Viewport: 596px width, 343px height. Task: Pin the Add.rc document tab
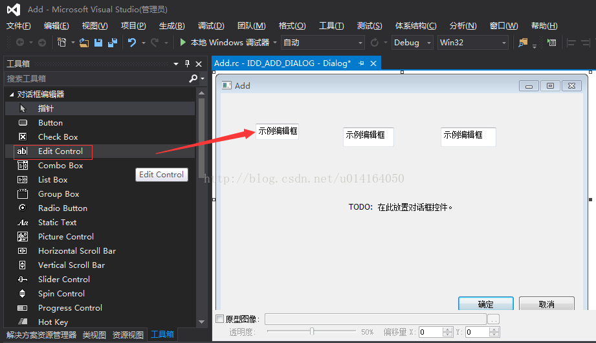[361, 63]
